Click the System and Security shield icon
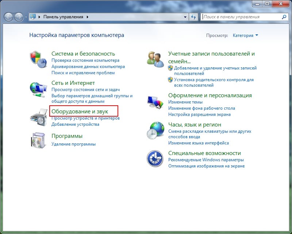292x234 pixels. click(x=38, y=59)
